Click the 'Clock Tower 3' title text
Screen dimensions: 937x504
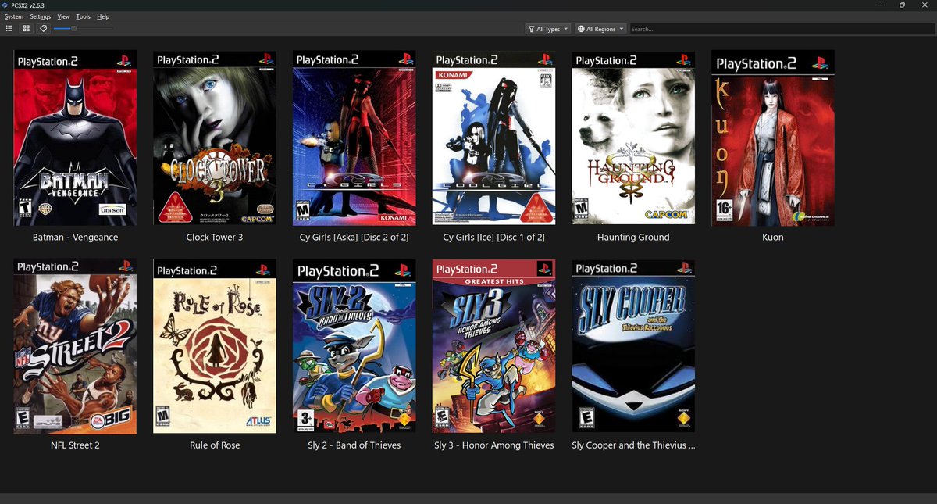(215, 238)
